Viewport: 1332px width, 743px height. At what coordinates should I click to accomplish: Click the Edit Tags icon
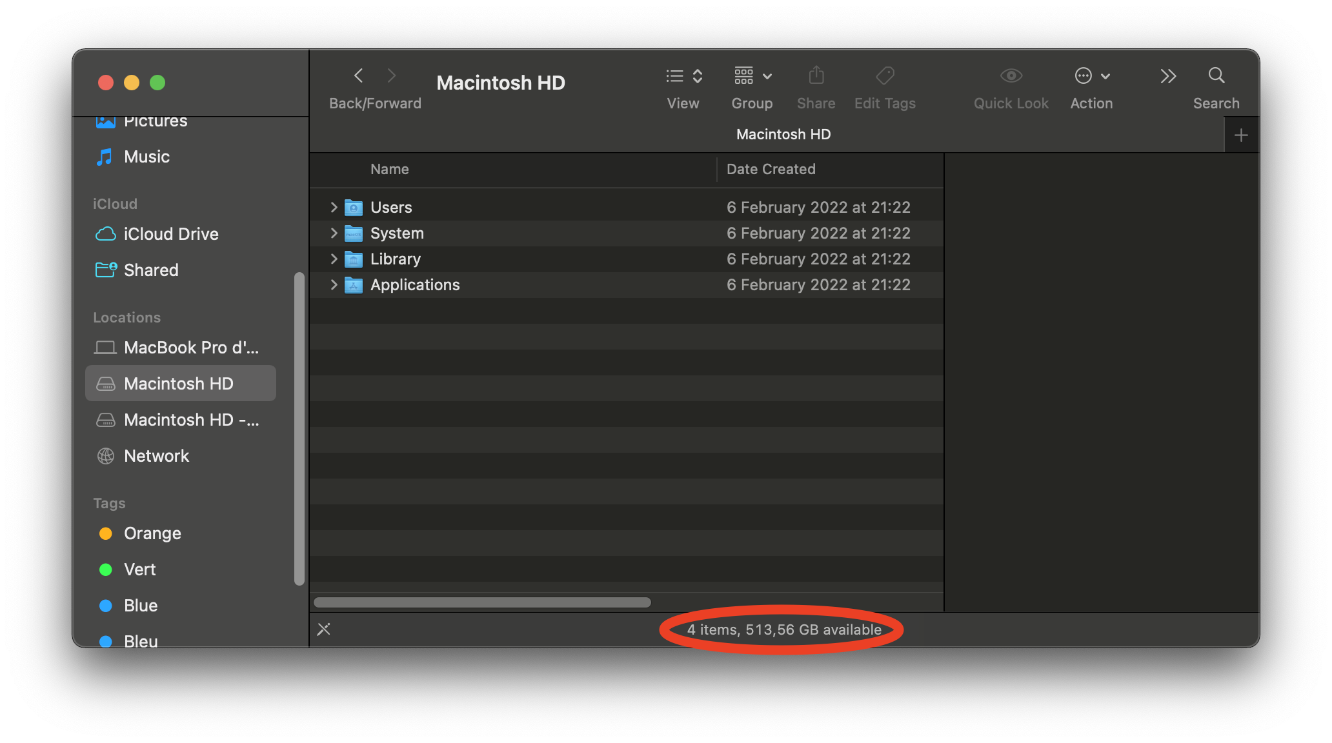(885, 76)
